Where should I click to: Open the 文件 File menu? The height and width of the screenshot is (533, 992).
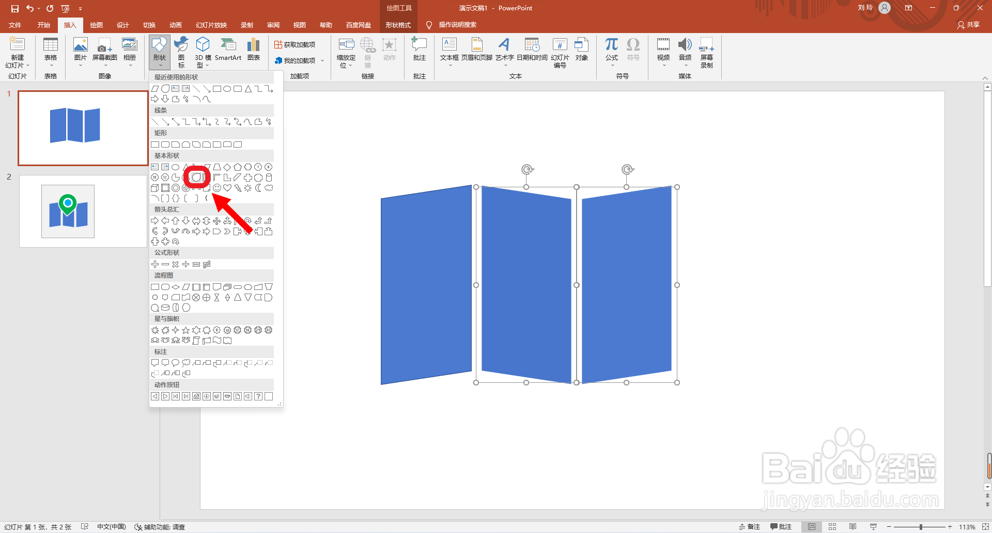pos(16,25)
